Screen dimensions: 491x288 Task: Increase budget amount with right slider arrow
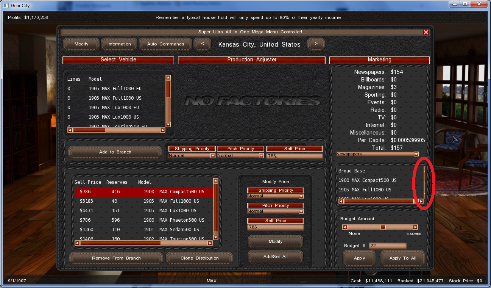click(x=415, y=227)
